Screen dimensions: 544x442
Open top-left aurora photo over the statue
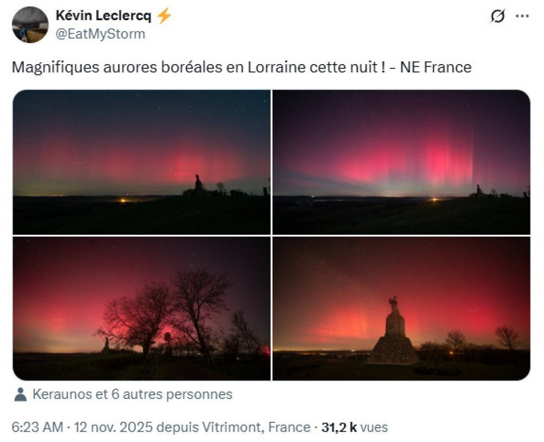click(141, 162)
